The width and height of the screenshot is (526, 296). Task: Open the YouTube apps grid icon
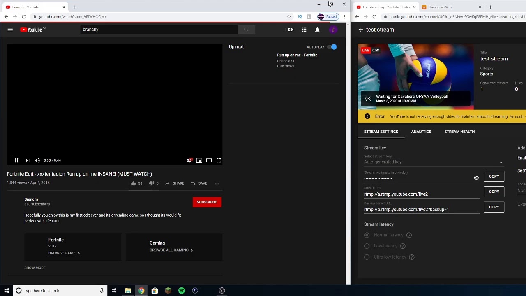tap(304, 30)
